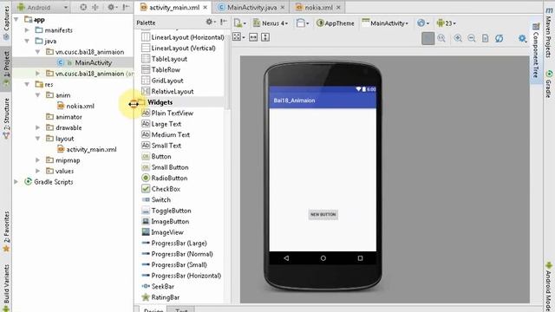Collapse the java folder
The height and width of the screenshot is (312, 555).
pyautogui.click(x=27, y=41)
